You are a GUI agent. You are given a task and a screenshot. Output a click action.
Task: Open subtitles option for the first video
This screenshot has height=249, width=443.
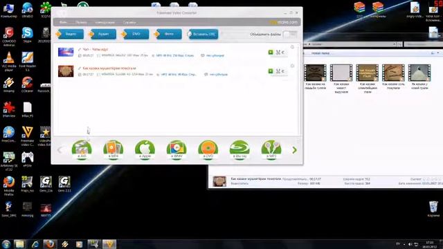213,55
